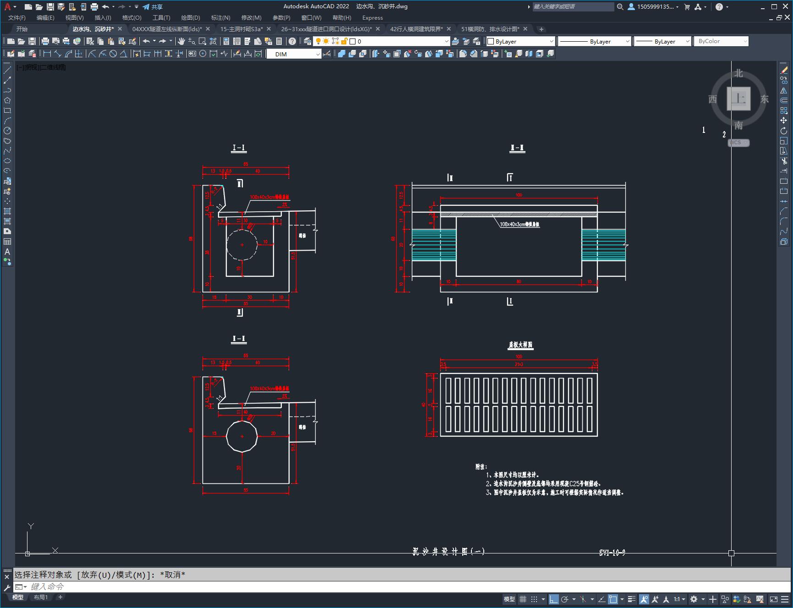The height and width of the screenshot is (608, 793).
Task: Click the Plot printer icon in standard toolbar
Action: (45, 41)
